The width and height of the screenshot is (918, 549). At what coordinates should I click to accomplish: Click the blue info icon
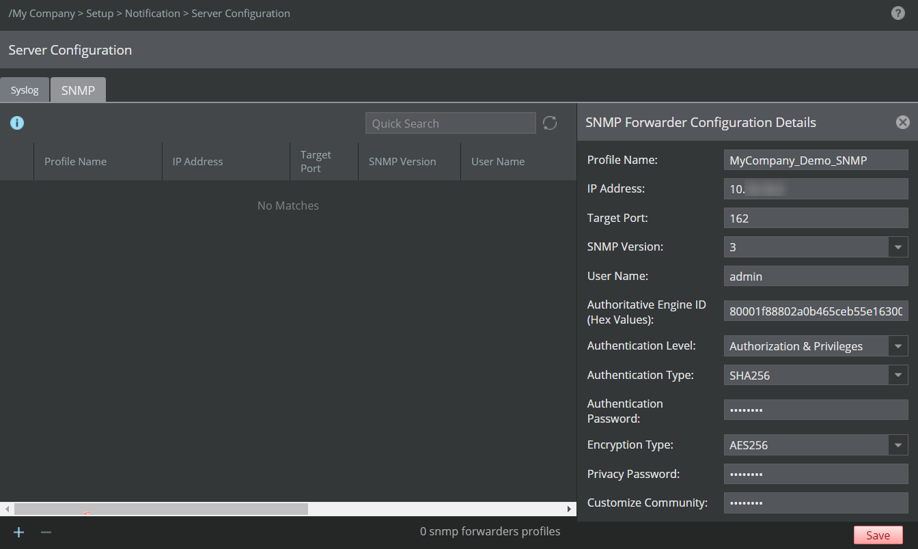pos(17,123)
